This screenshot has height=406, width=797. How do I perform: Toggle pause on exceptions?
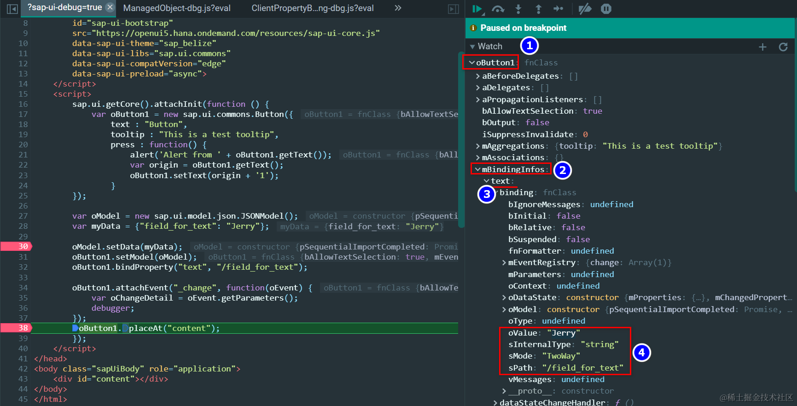[x=606, y=9]
